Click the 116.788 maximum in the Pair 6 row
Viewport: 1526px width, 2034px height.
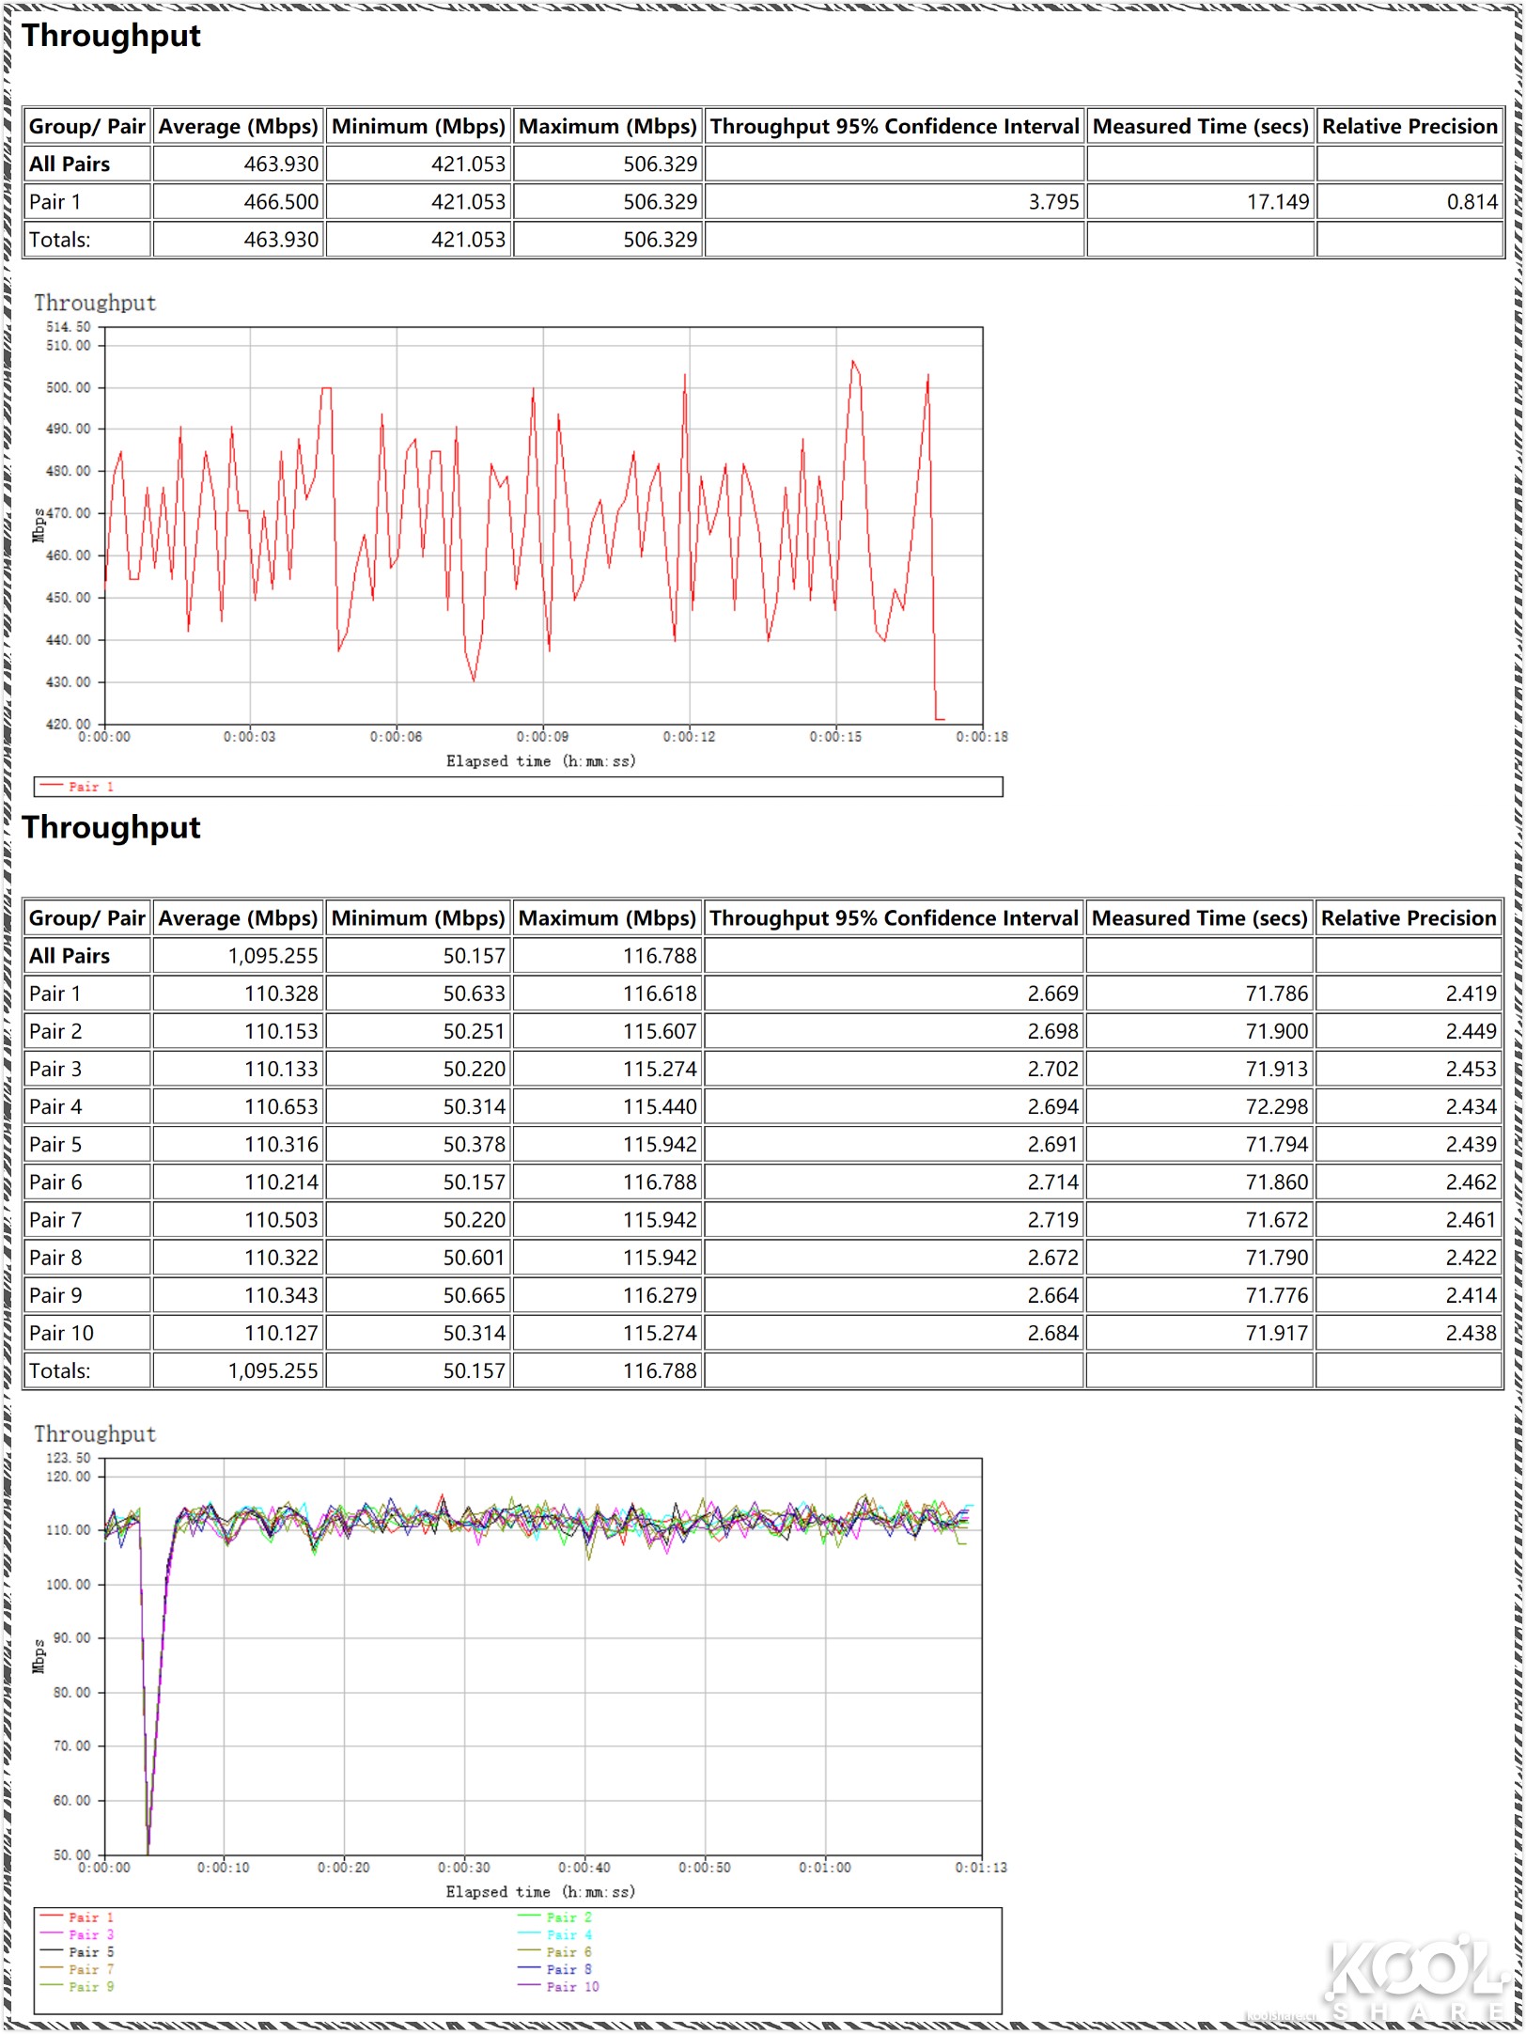tap(660, 1181)
